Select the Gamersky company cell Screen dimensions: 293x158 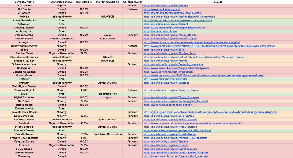(24, 156)
